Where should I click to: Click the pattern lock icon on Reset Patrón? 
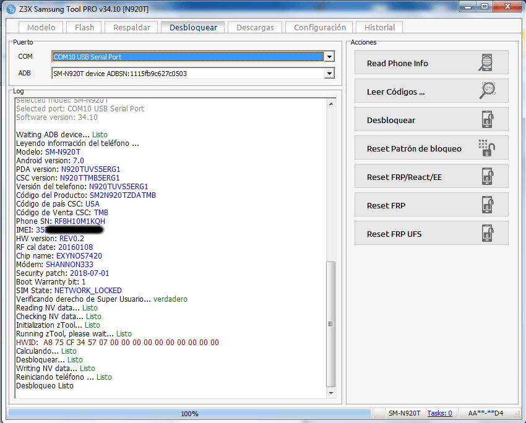487,148
